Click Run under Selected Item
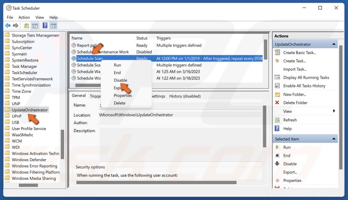The height and width of the screenshot is (200, 348). (287, 147)
